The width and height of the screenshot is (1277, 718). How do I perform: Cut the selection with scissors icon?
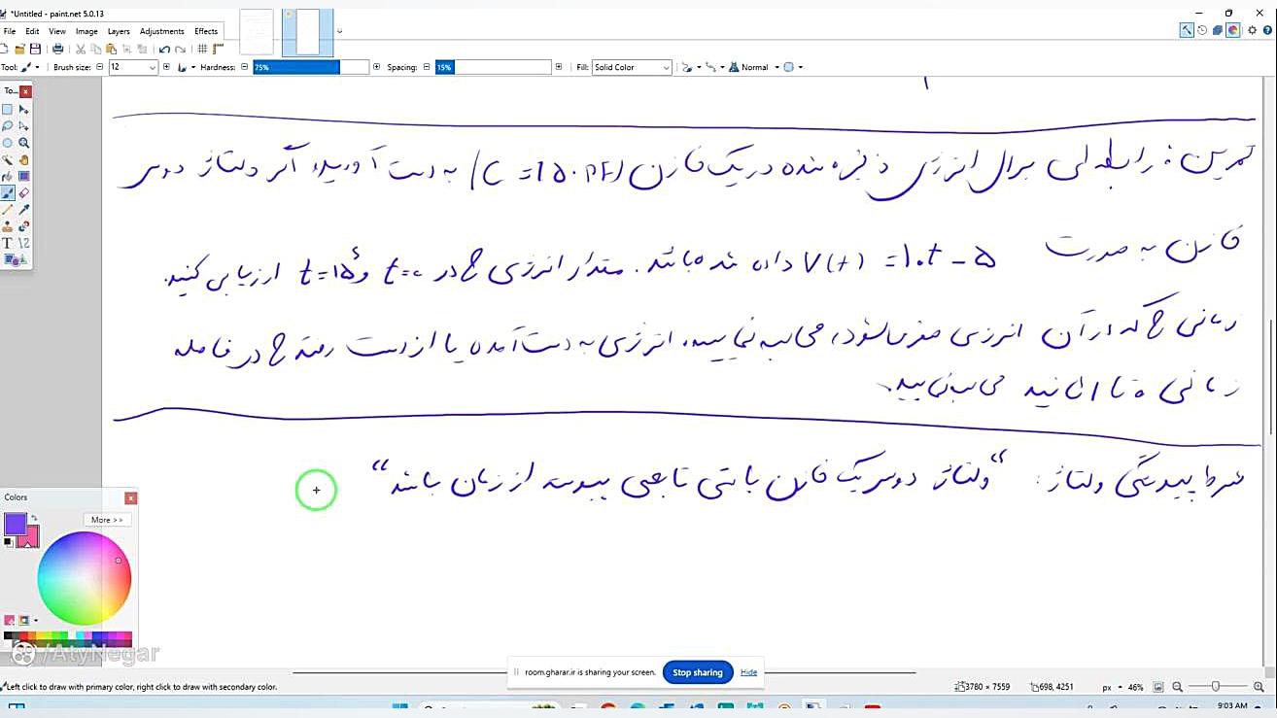pos(82,49)
